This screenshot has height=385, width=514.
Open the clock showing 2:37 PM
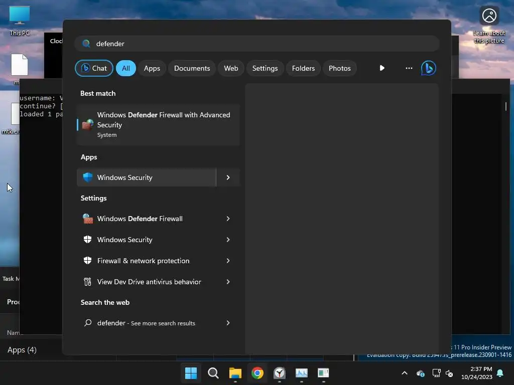(x=477, y=373)
